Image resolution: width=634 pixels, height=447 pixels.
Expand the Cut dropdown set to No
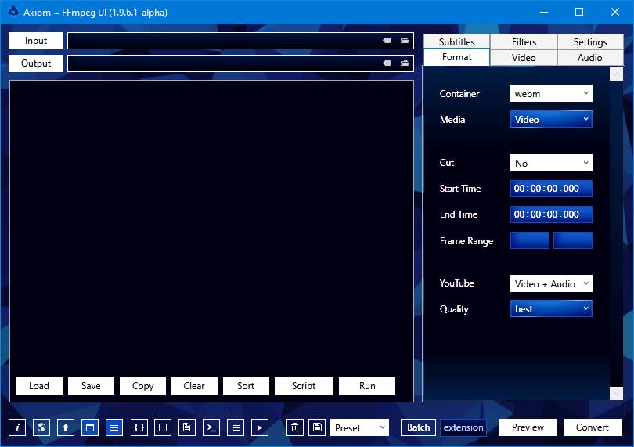point(551,163)
